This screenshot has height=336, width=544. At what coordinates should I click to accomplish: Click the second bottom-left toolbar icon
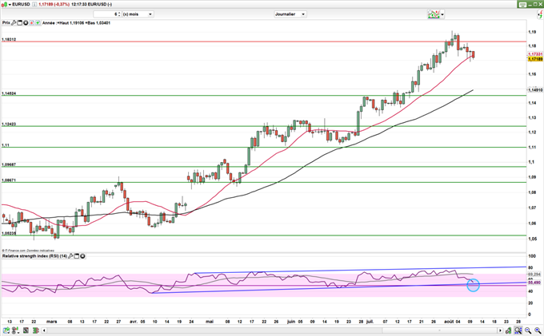[15, 330]
